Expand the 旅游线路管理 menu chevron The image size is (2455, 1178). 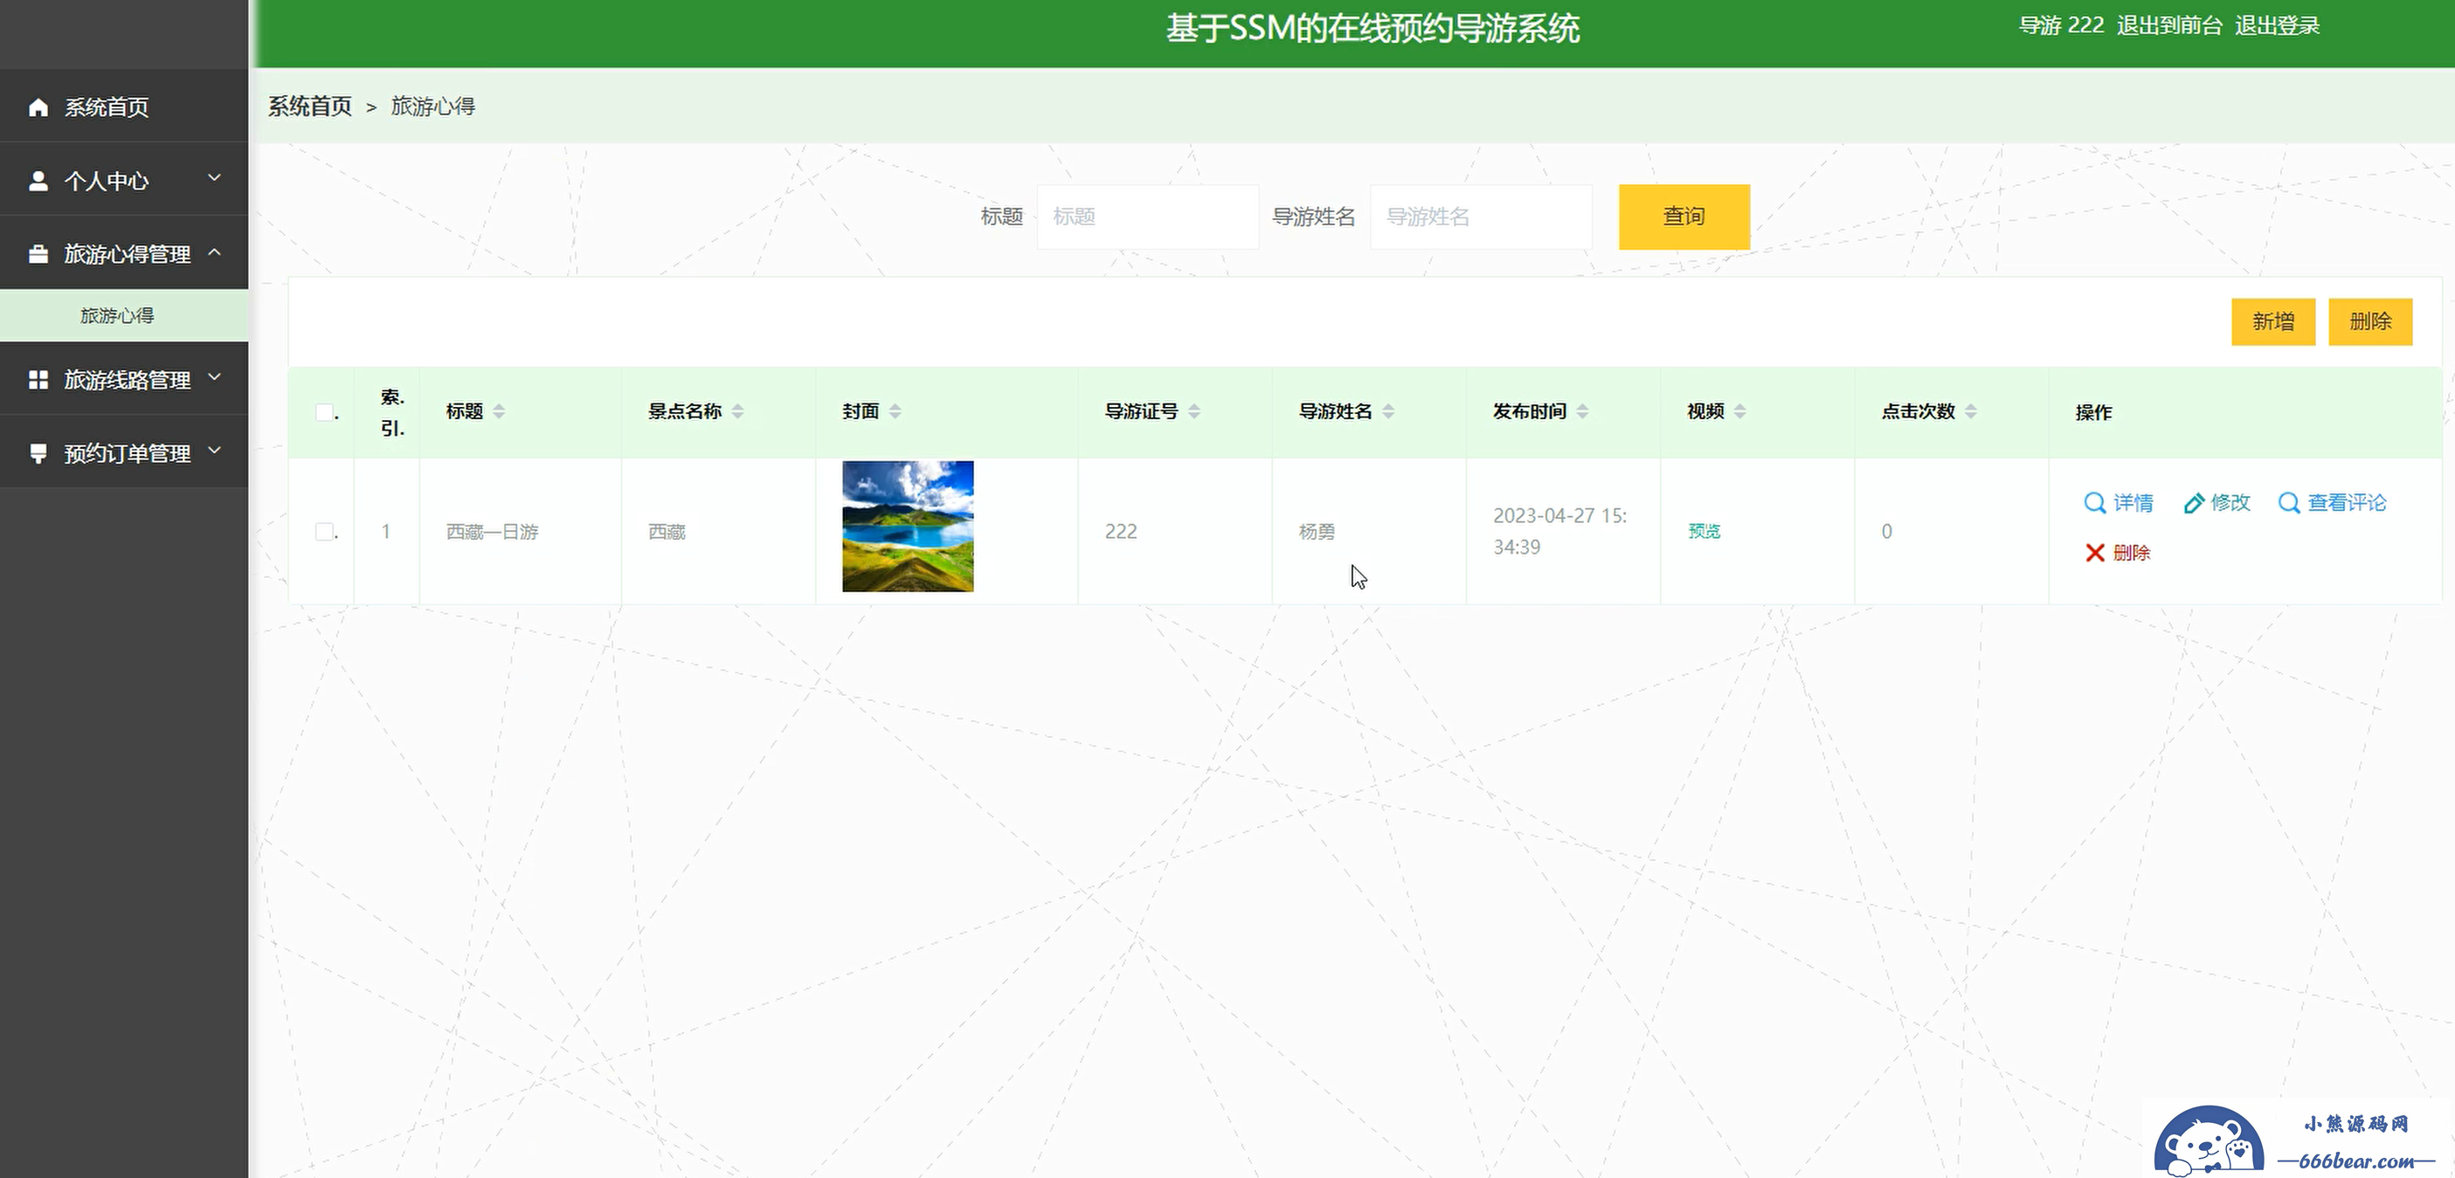pyautogui.click(x=214, y=377)
